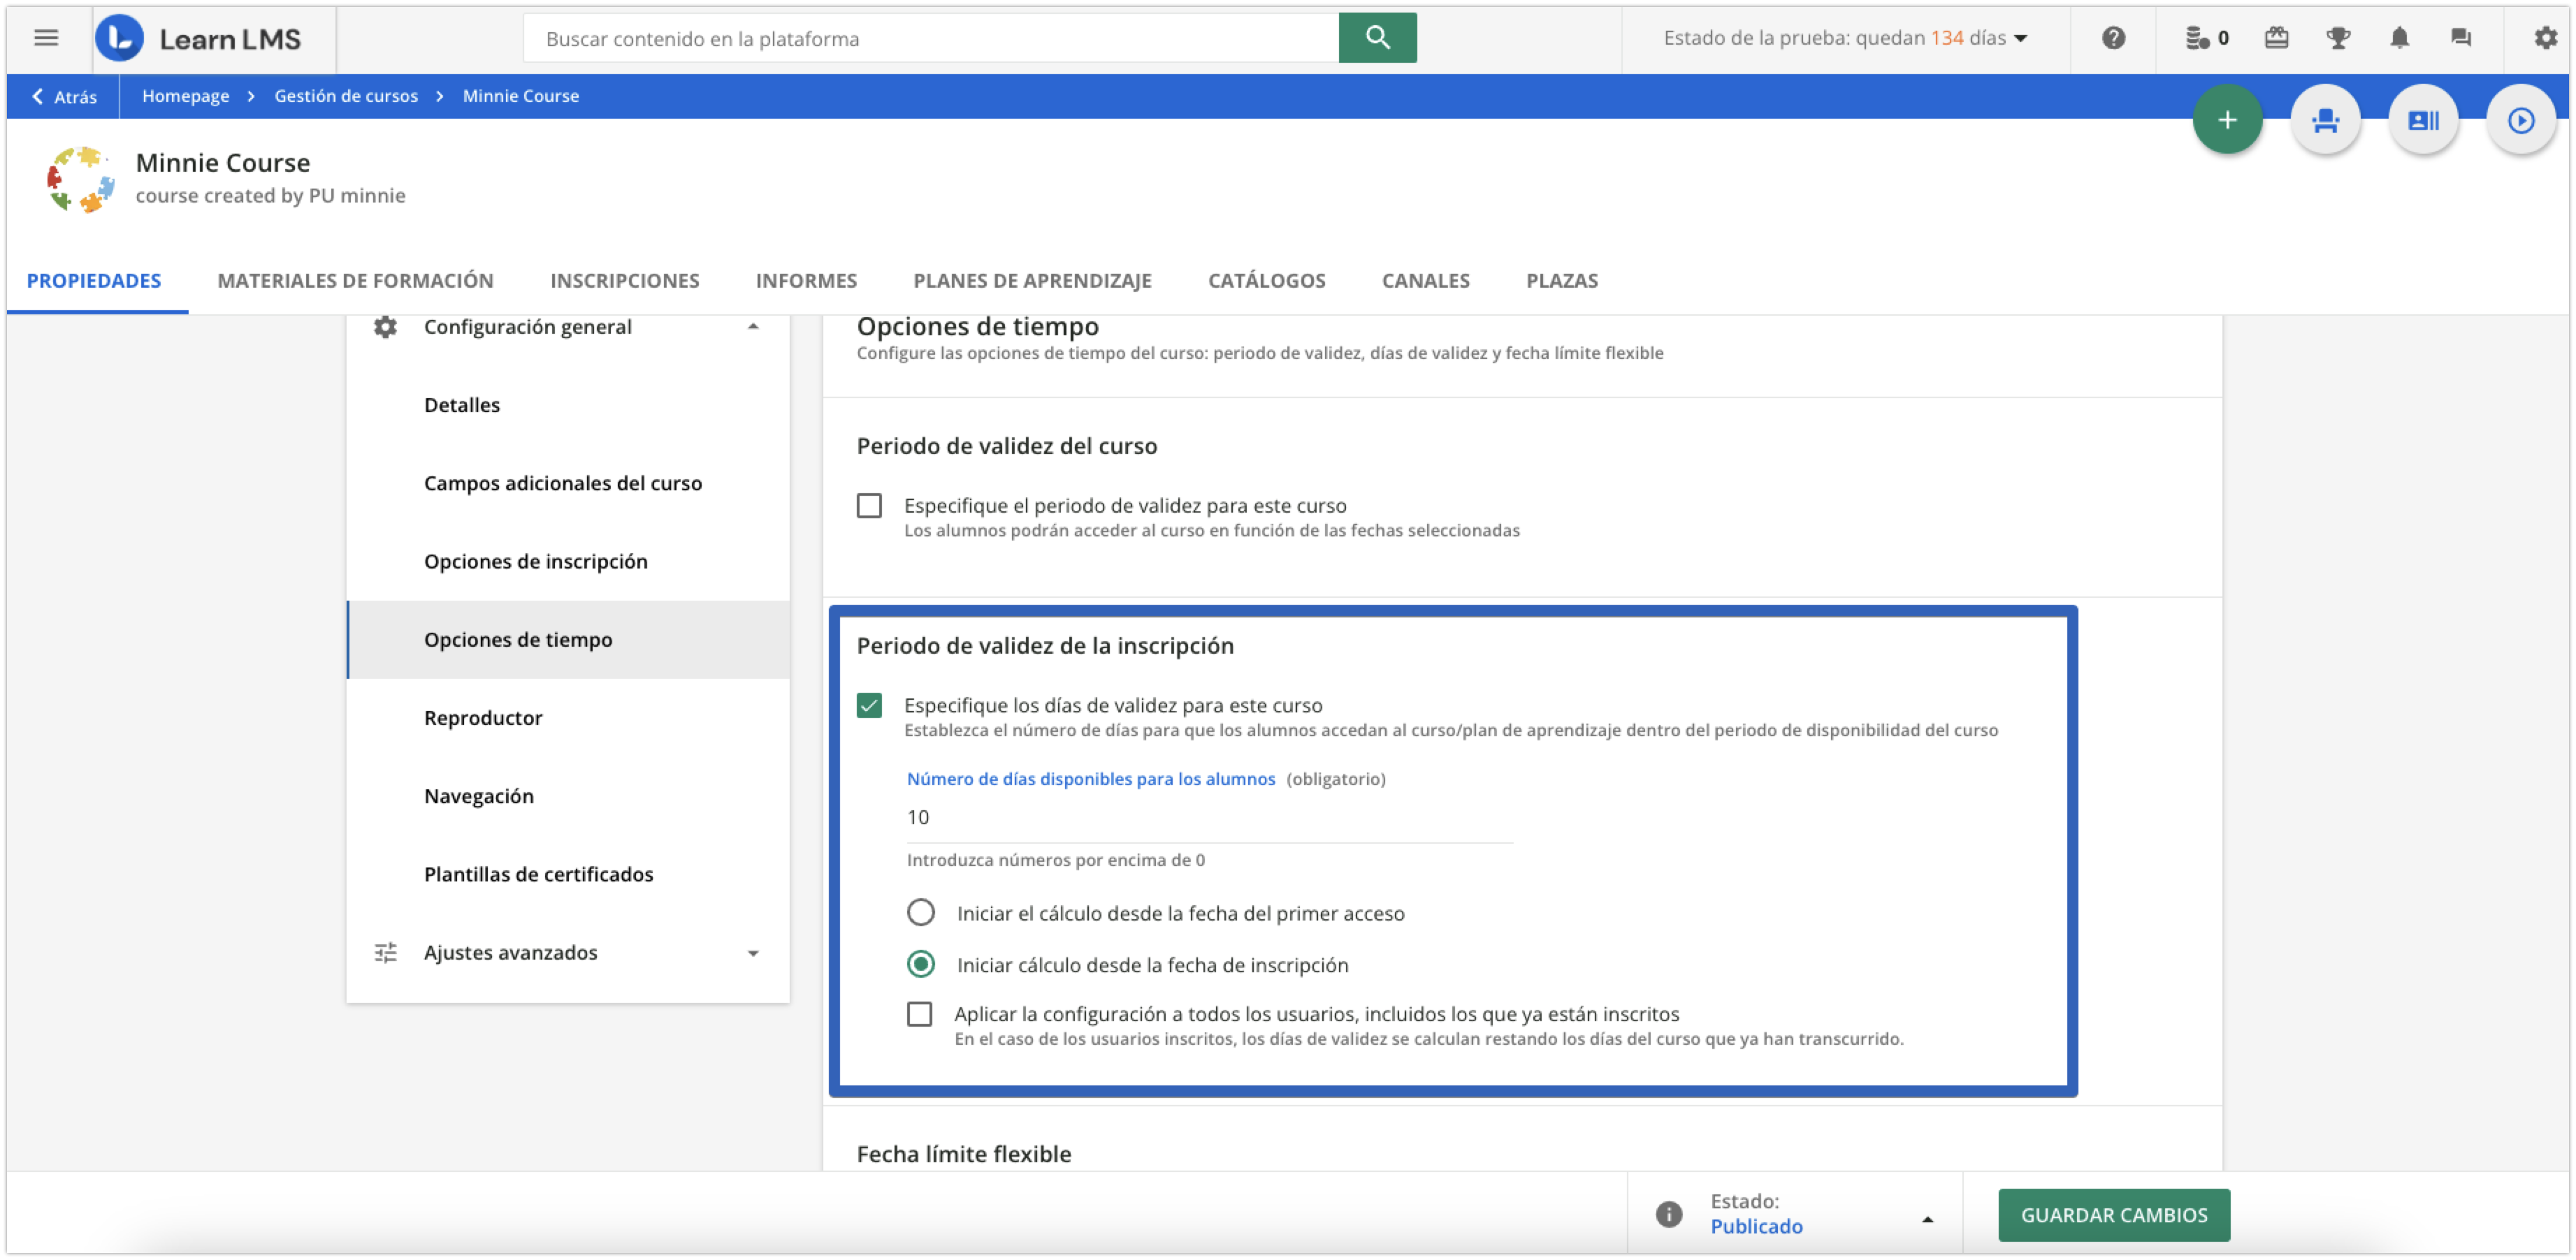This screenshot has height=1260, width=2576.
Task: Click the enroll users round button
Action: click(x=2325, y=121)
